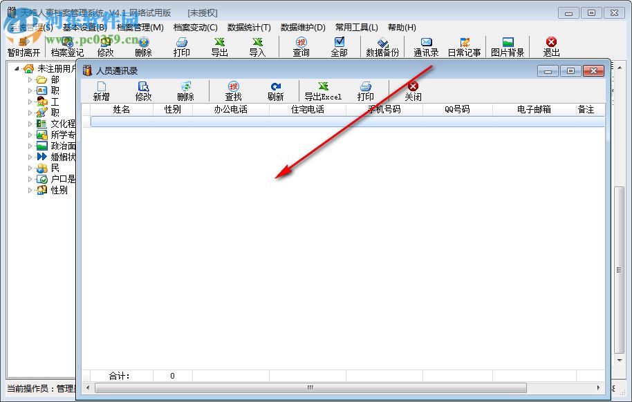Open the 档案管理(M) menu

pos(140,28)
